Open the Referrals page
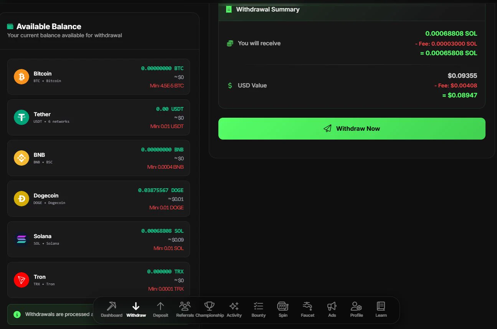The width and height of the screenshot is (497, 329). pyautogui.click(x=185, y=310)
